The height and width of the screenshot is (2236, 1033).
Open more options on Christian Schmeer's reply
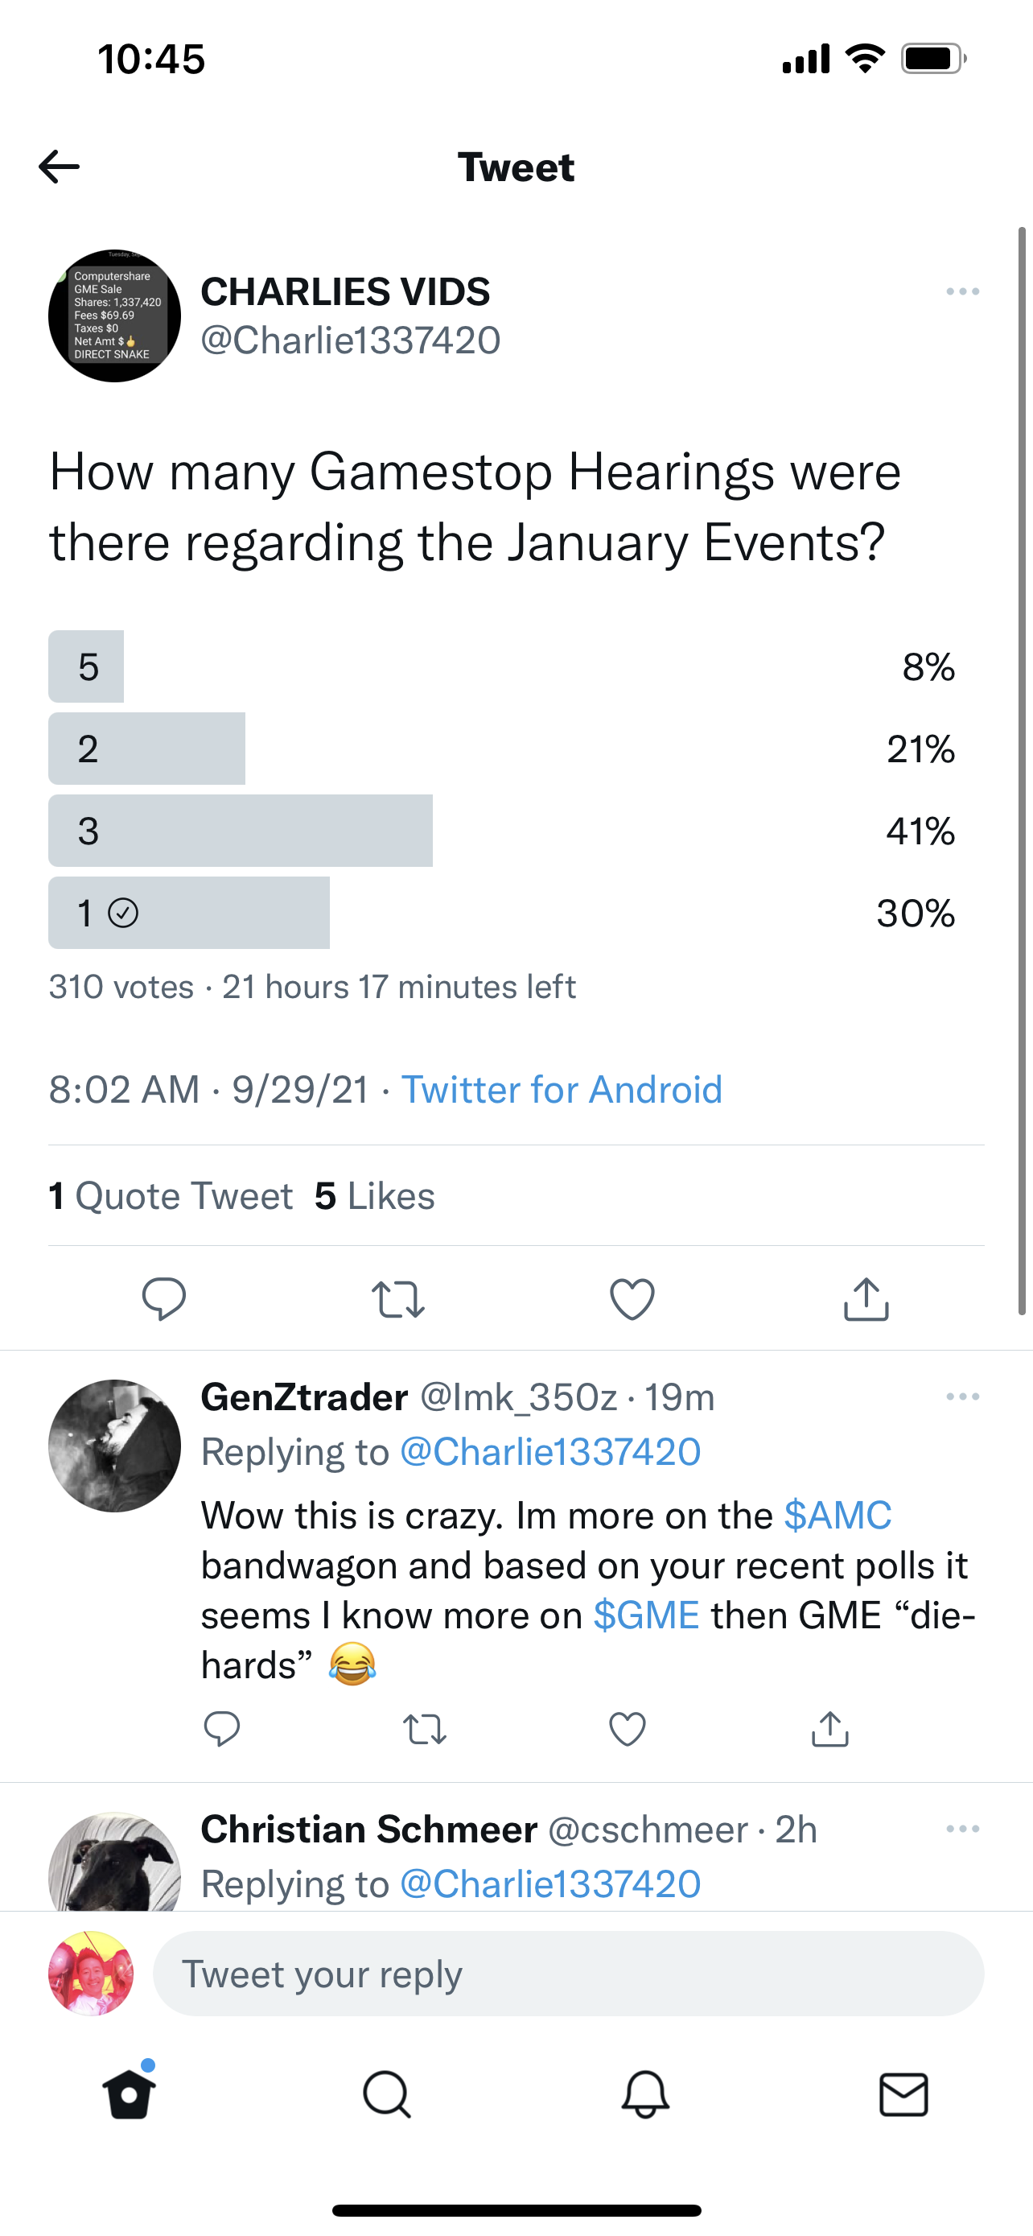[x=963, y=1829]
